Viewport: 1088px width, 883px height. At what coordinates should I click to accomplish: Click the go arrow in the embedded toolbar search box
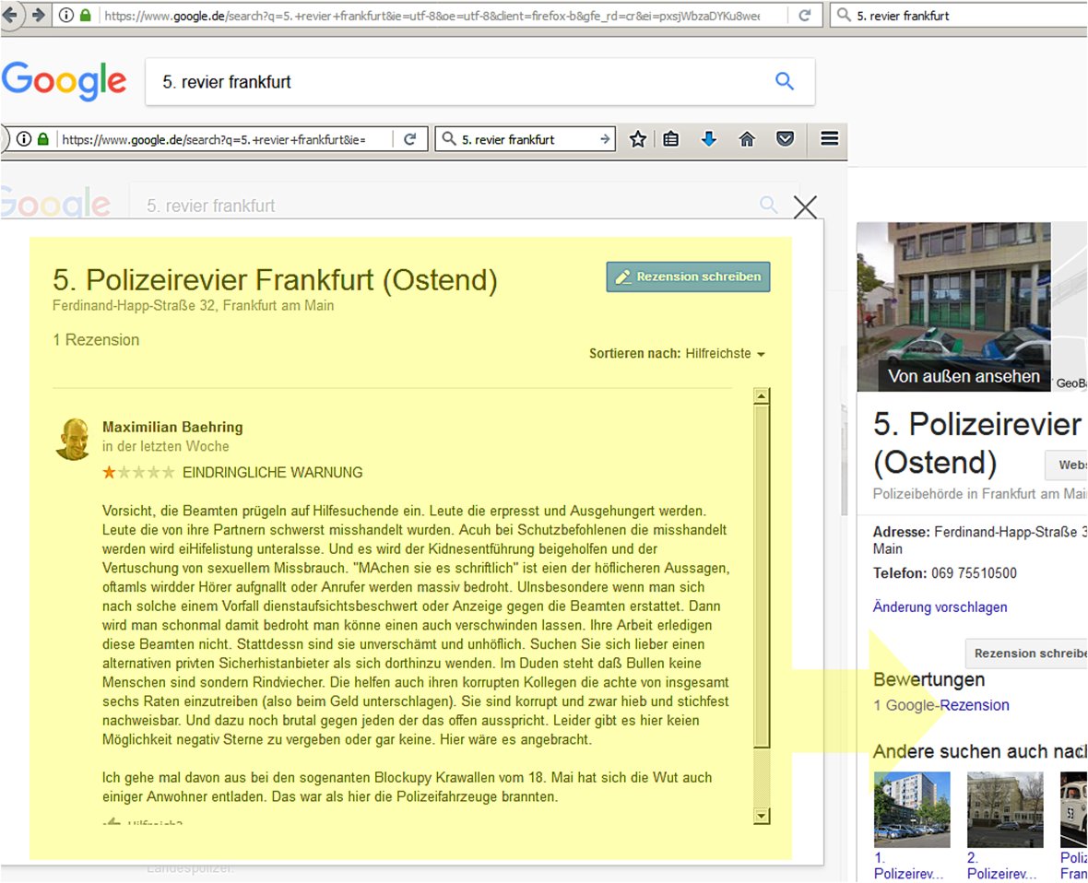[x=605, y=139]
